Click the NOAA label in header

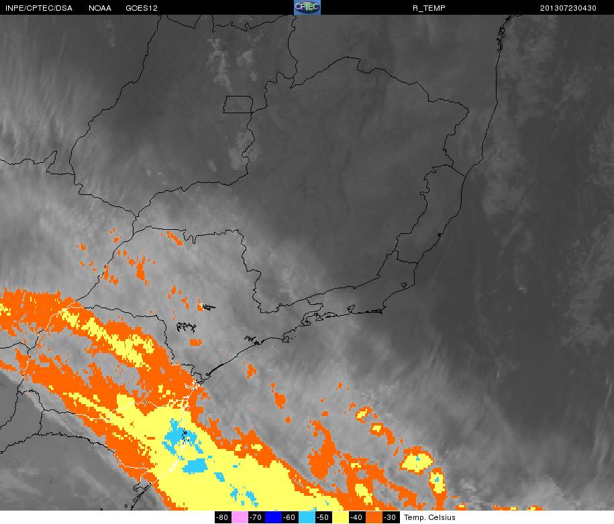[99, 8]
